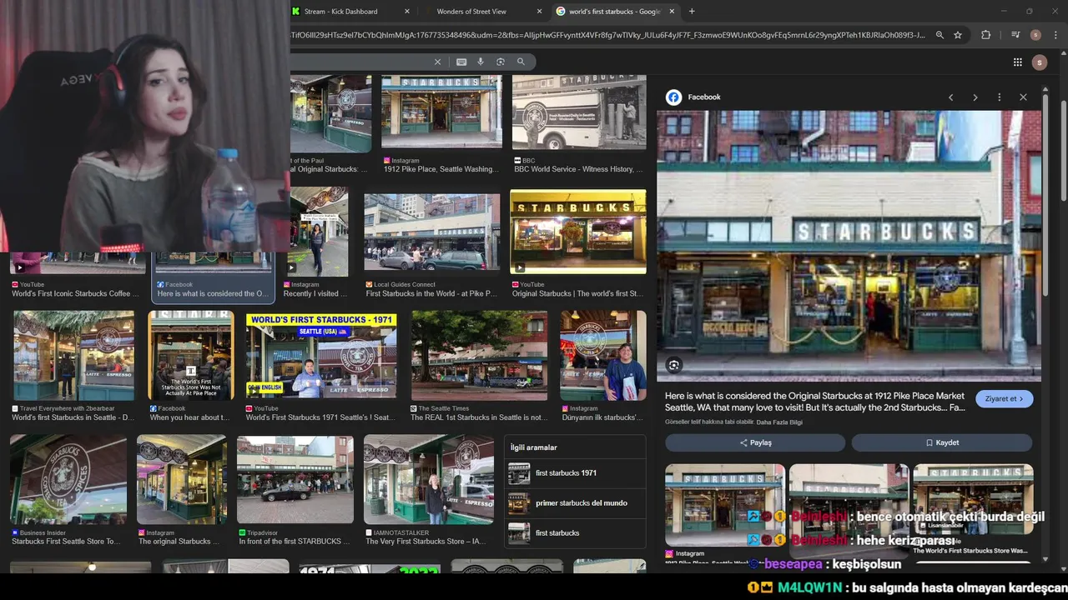
Task: Start voice search with the microphone
Action: tap(481, 62)
